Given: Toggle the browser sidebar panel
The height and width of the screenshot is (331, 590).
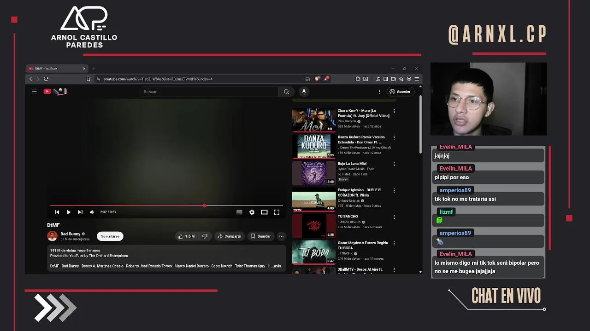Looking at the screenshot, I should 386,79.
